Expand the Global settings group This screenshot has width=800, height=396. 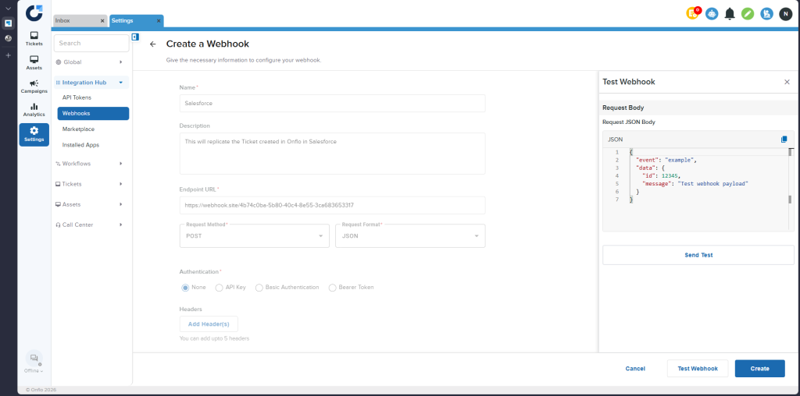pyautogui.click(x=91, y=62)
